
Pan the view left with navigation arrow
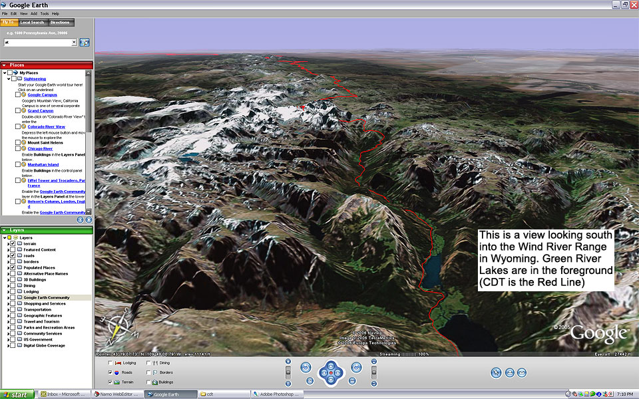point(323,372)
